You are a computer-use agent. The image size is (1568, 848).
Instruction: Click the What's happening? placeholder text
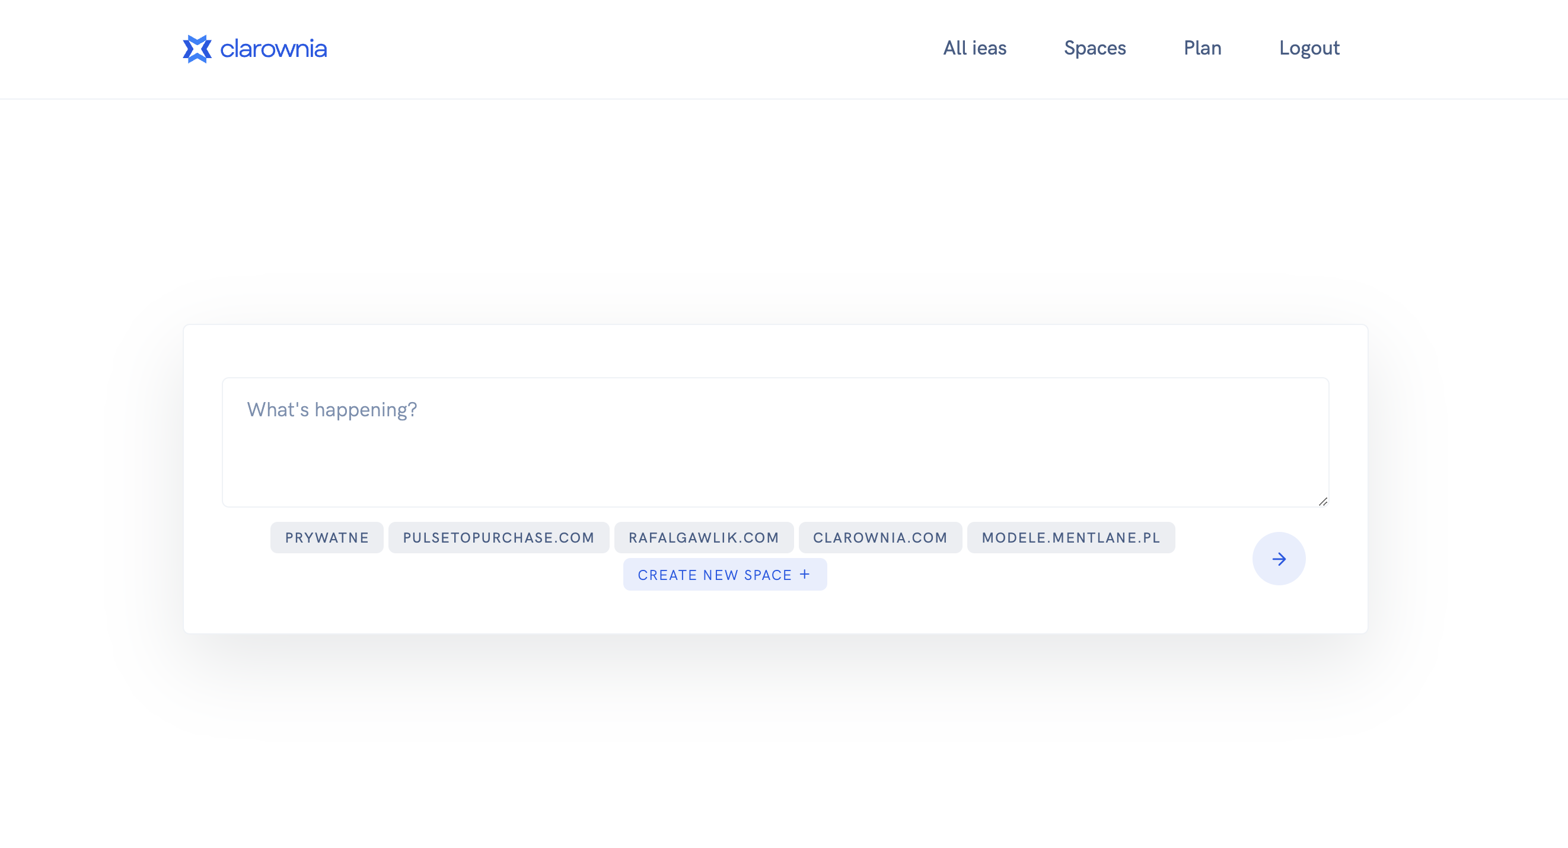point(332,410)
